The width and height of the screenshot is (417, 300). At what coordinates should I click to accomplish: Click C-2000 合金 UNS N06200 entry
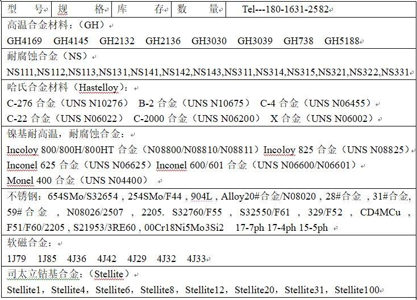[x=197, y=119]
